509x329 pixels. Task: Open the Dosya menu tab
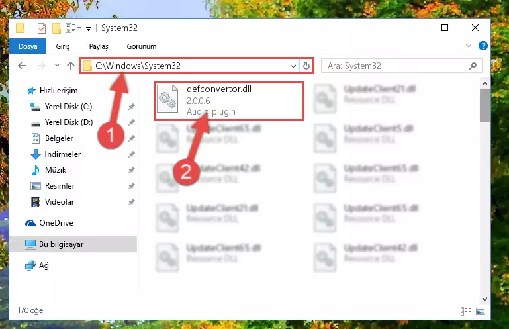tap(28, 46)
